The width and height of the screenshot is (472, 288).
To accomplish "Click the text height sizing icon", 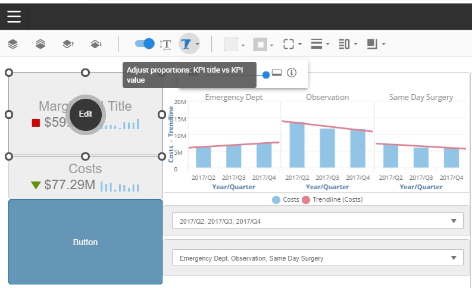I will click(x=165, y=44).
